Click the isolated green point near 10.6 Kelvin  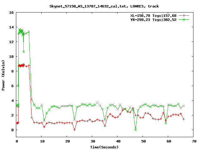click(24, 52)
